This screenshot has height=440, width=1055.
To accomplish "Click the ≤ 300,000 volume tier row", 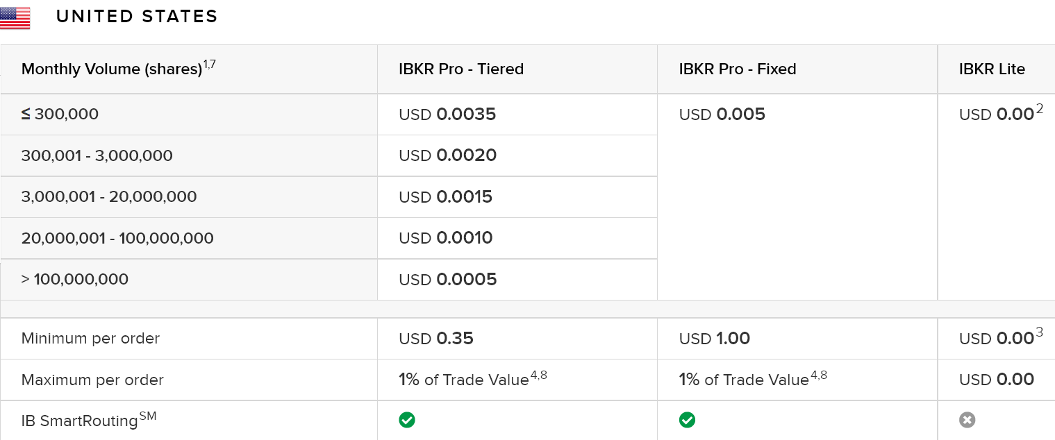I will coord(60,114).
